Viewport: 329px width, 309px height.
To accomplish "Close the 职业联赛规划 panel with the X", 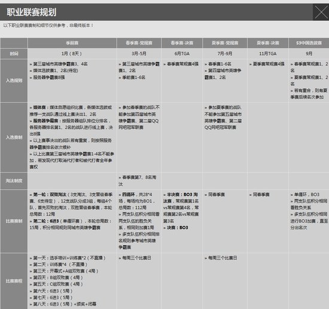I will pos(321,12).
